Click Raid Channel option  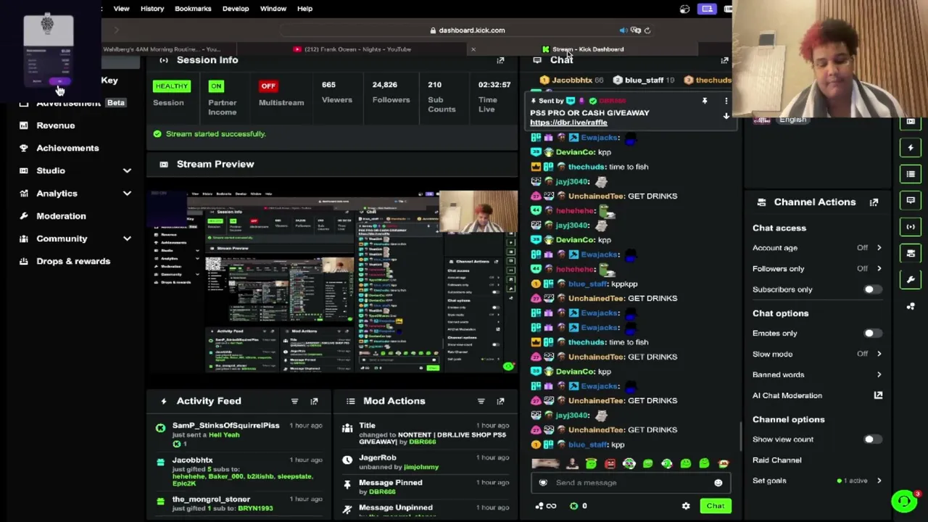776,460
